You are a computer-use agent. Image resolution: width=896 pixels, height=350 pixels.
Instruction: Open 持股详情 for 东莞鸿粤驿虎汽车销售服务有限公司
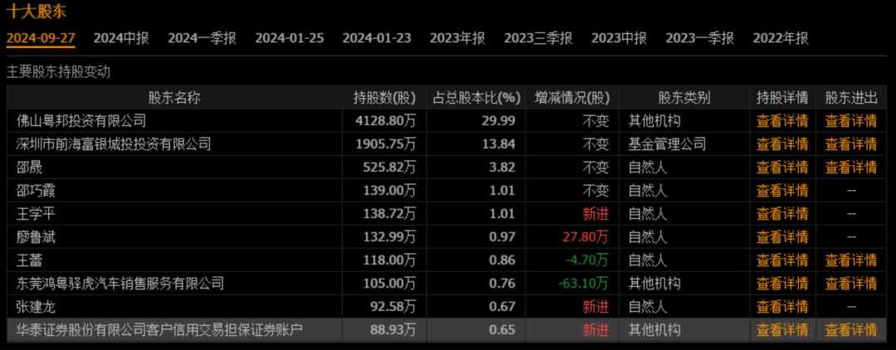tap(782, 283)
